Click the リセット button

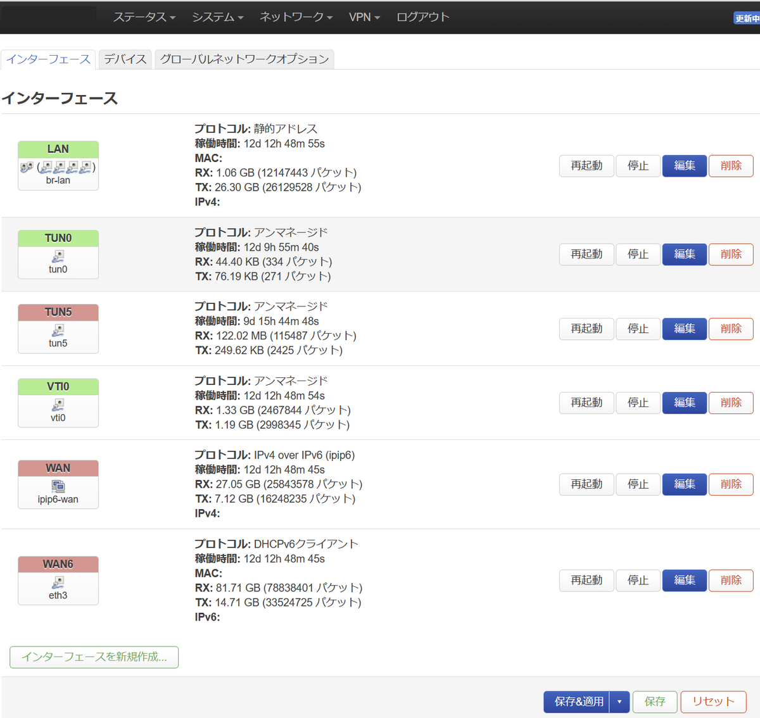coord(713,702)
